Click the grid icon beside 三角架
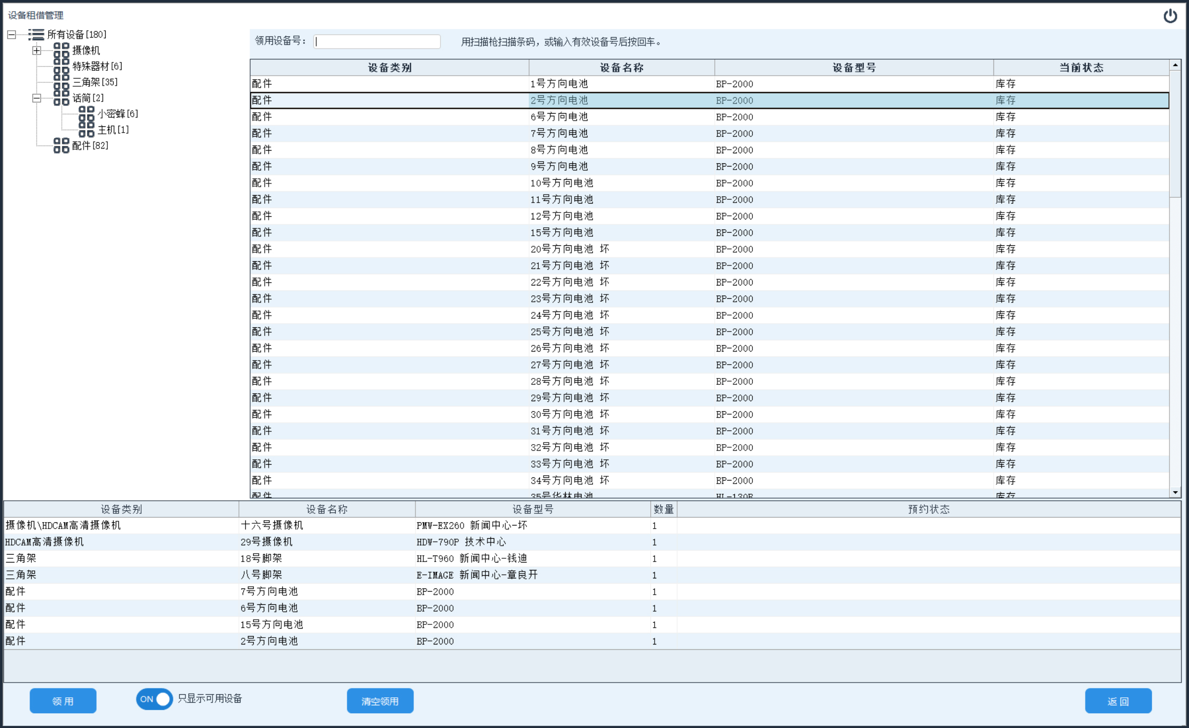 tap(61, 82)
